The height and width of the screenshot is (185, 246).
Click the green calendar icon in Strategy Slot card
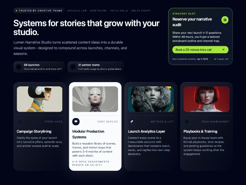pos(225,20)
